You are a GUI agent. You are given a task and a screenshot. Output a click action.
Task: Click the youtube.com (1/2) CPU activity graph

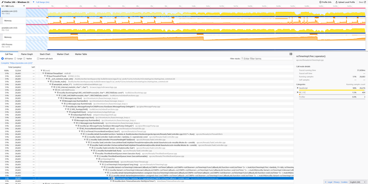(x=196, y=29)
